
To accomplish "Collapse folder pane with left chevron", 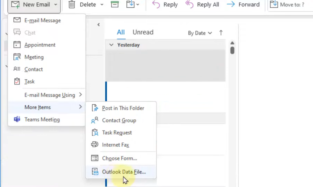I will (x=98, y=24).
